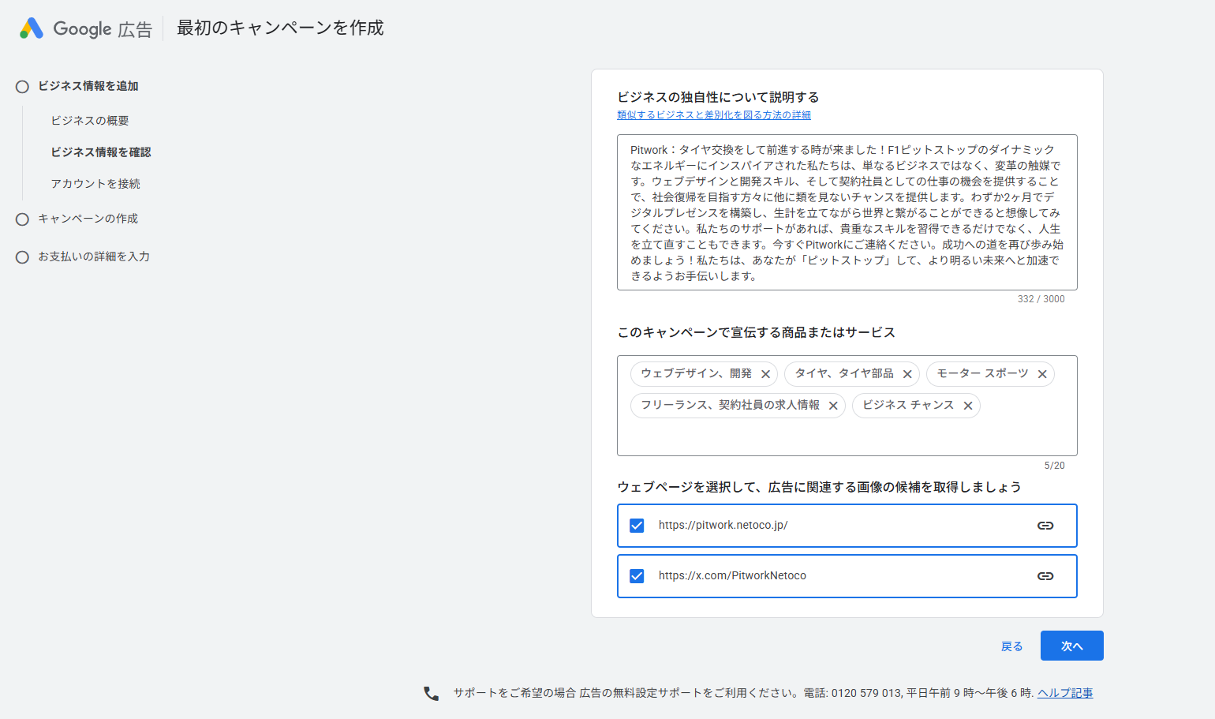
Task: Remove the ウェブデザイン、開発 chip
Action: coord(765,373)
